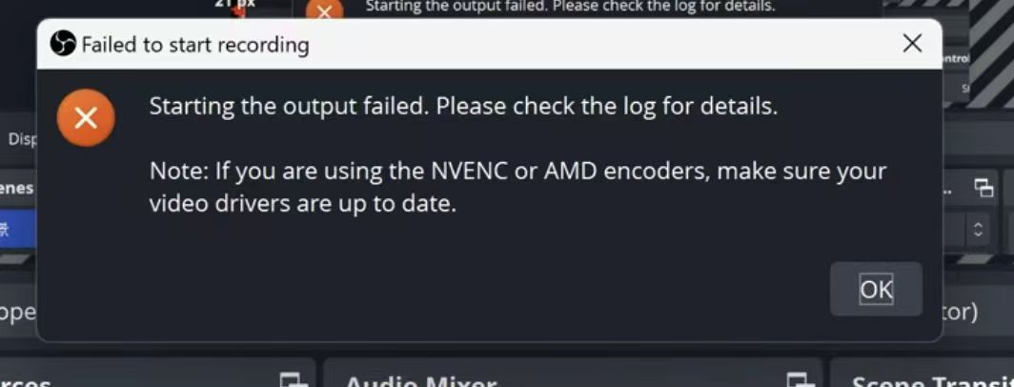Click the background 'Starting the output failed' text
Viewport: 1014px width, 387px height.
[x=570, y=6]
